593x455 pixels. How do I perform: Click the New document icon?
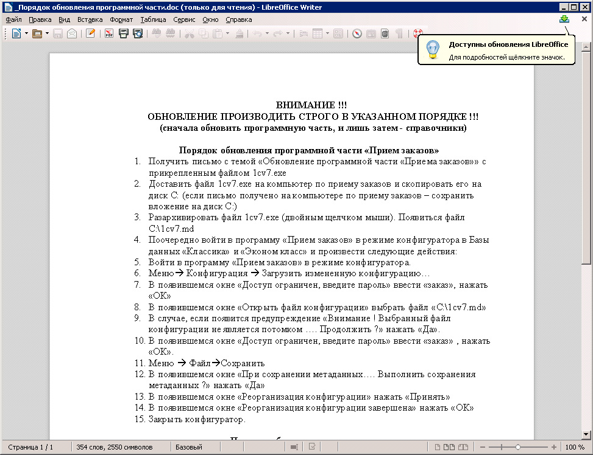tap(16, 33)
